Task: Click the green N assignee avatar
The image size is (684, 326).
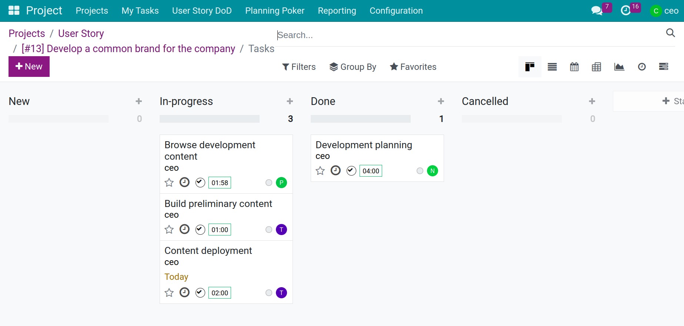Action: [433, 171]
